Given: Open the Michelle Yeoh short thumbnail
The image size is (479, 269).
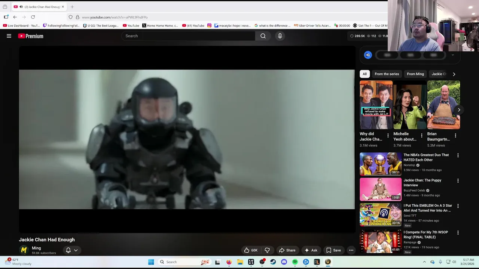Looking at the screenshot, I should click(410, 105).
